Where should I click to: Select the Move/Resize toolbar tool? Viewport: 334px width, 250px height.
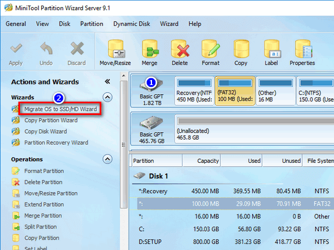115,53
